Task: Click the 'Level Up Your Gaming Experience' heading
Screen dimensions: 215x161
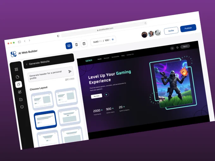Action: click(110, 77)
